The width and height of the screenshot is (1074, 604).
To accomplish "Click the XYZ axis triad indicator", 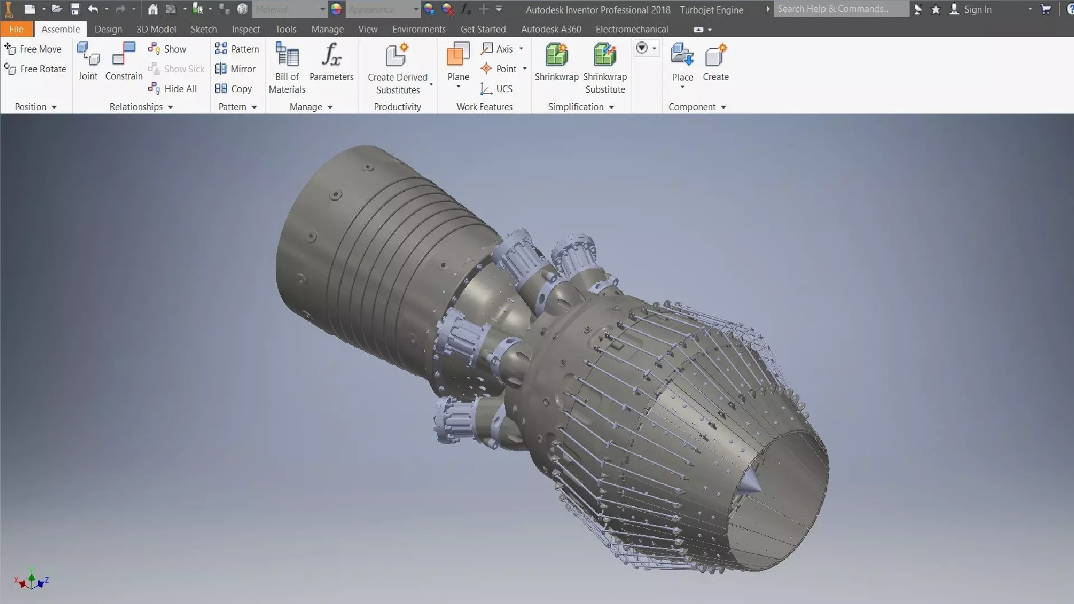I will pyautogui.click(x=31, y=579).
